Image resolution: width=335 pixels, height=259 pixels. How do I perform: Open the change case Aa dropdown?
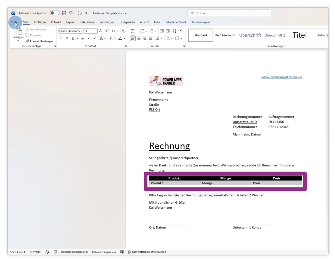click(115, 31)
